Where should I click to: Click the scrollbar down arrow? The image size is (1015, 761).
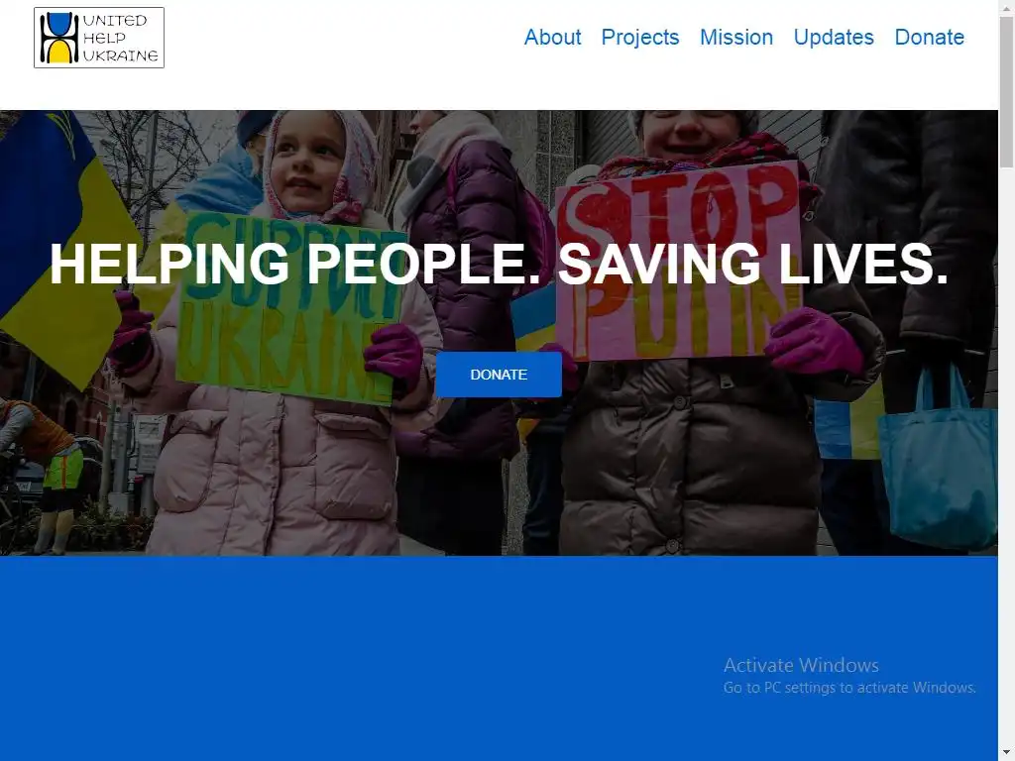click(1007, 753)
